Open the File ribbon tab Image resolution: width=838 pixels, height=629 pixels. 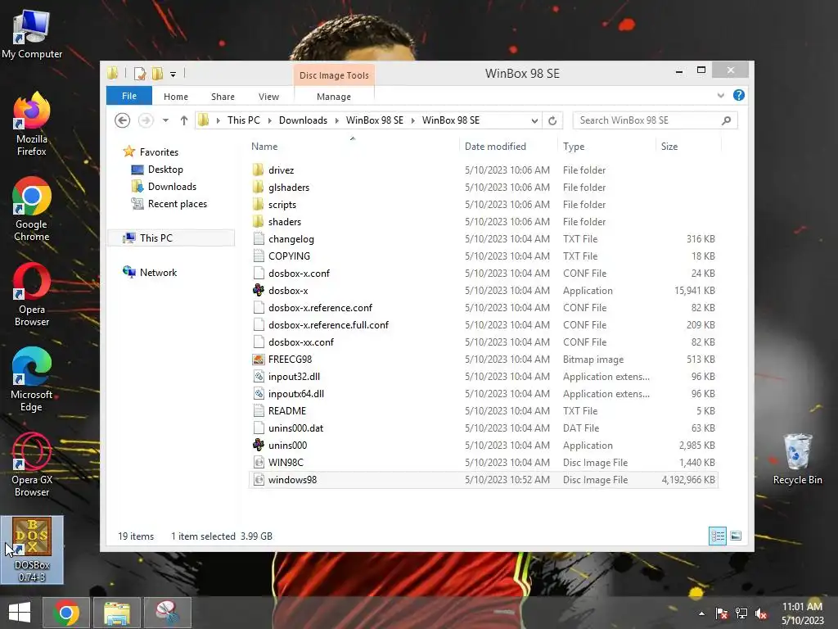128,96
